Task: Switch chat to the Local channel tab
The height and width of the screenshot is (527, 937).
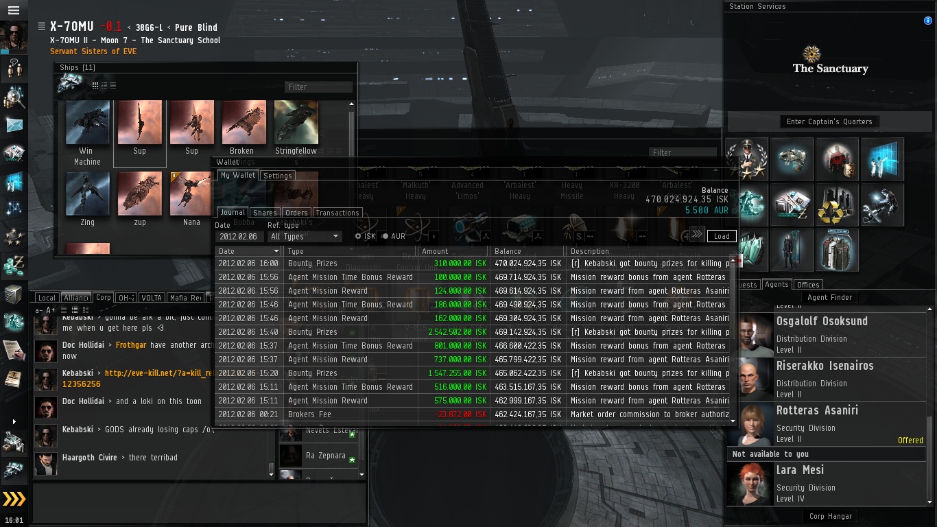Action: [x=47, y=298]
